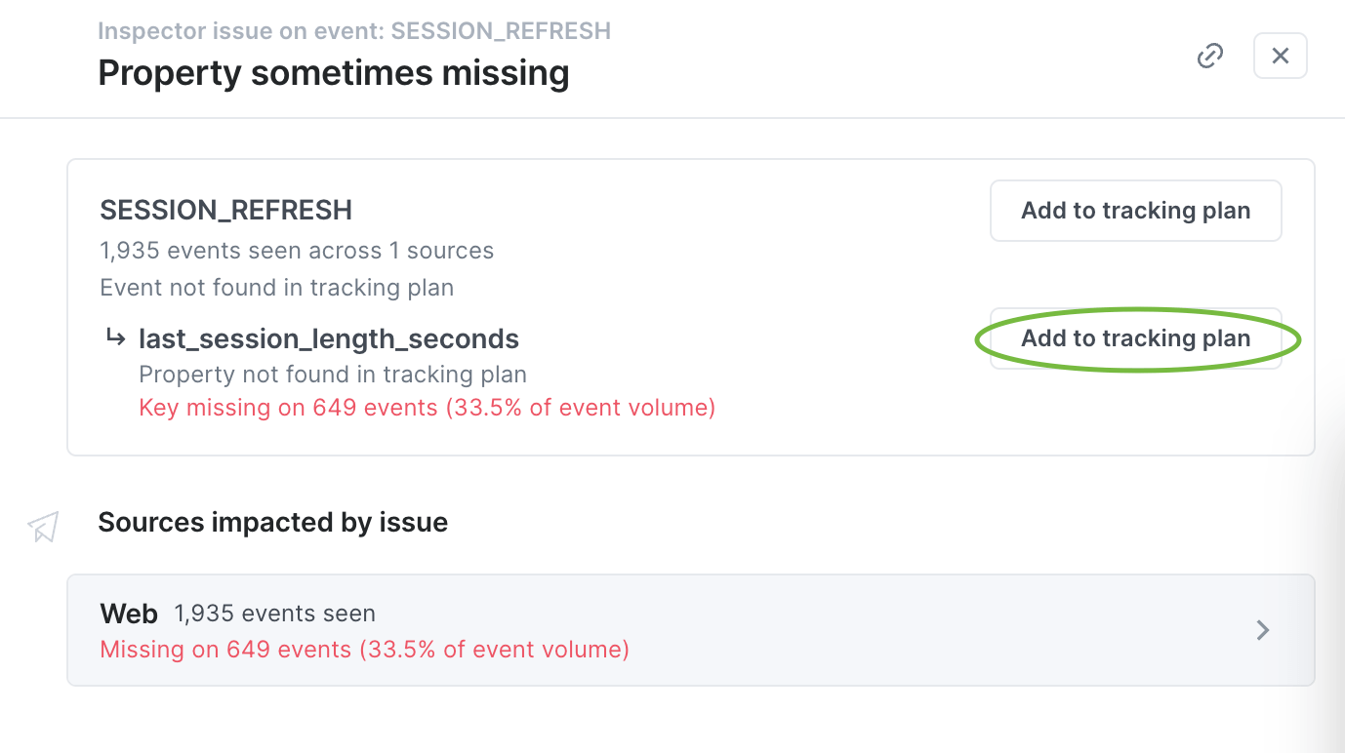Click the last_session_length_seconds property name
This screenshot has width=1345, height=753.
coord(329,338)
